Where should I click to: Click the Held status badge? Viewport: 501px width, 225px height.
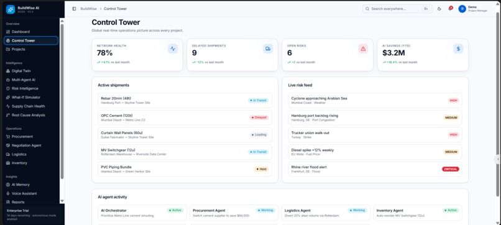click(x=261, y=169)
